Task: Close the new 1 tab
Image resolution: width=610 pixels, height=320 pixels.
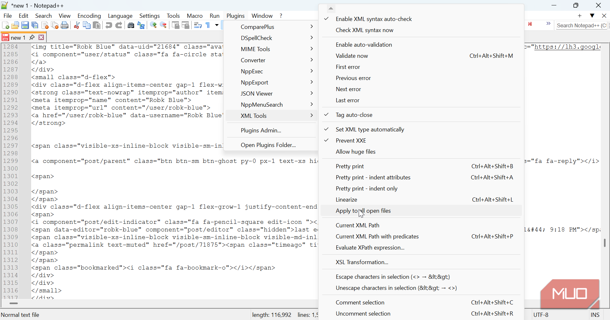Action: pos(41,37)
